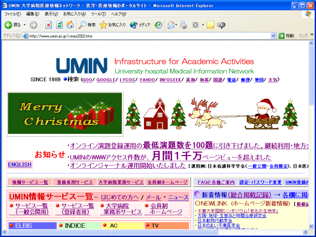Go to the Home page icon
Image resolution: width=316 pixels, height=237 pixels.
click(x=70, y=25)
